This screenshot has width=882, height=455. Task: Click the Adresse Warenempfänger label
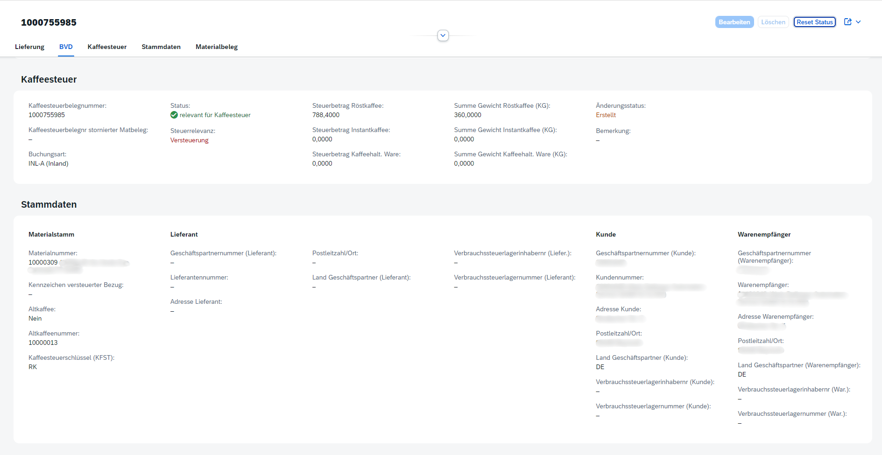[776, 316]
